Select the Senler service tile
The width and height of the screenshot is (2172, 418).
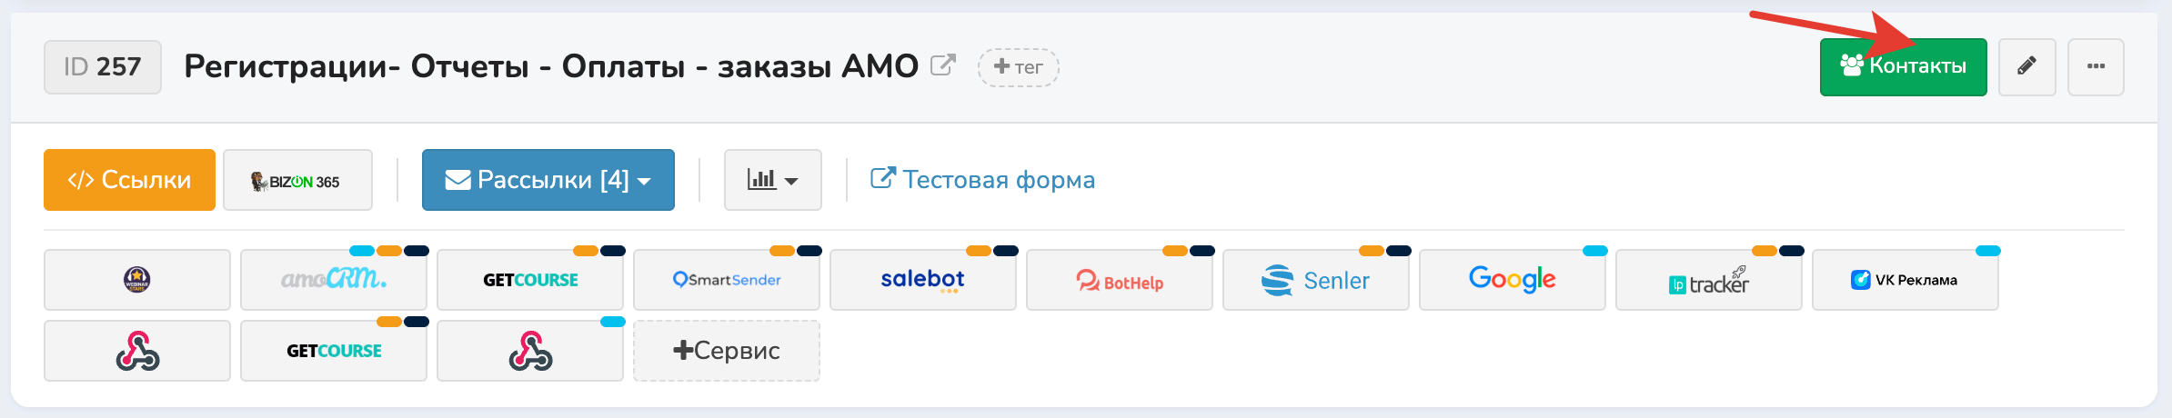pos(1316,280)
